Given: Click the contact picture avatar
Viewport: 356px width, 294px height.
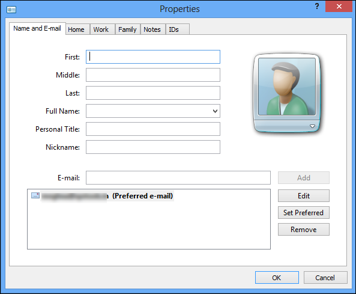Looking at the screenshot, I should coord(287,87).
